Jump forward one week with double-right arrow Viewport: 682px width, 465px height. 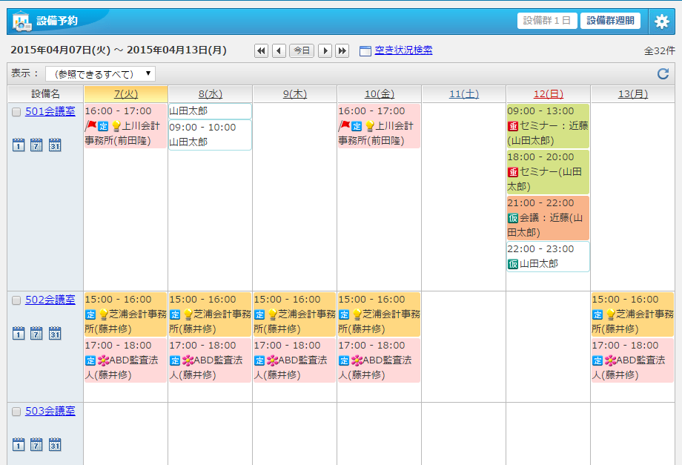[342, 50]
